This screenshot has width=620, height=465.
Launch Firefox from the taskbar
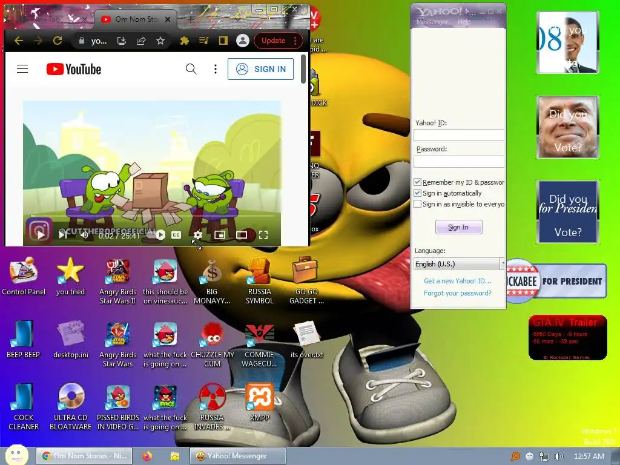147,456
